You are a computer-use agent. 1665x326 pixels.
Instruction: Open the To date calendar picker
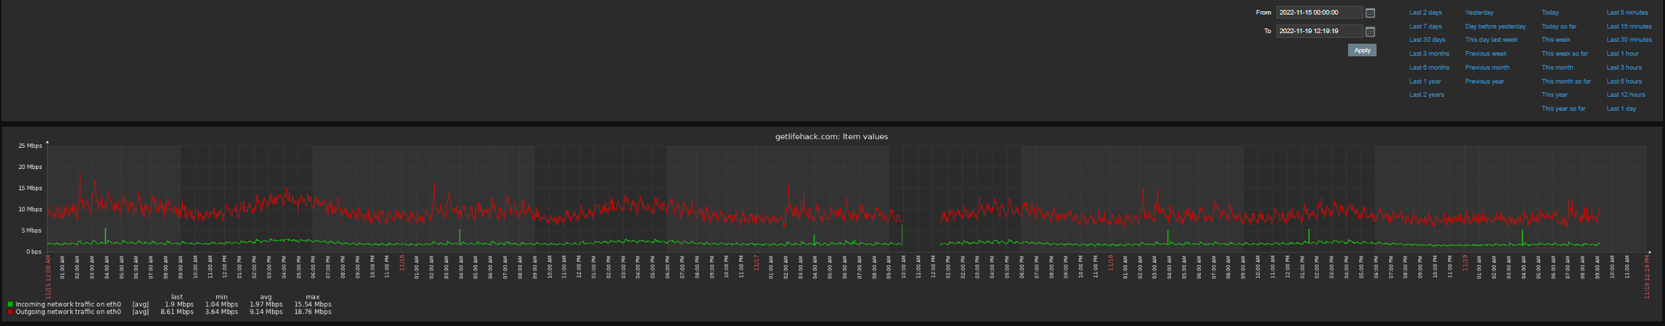pyautogui.click(x=1371, y=31)
